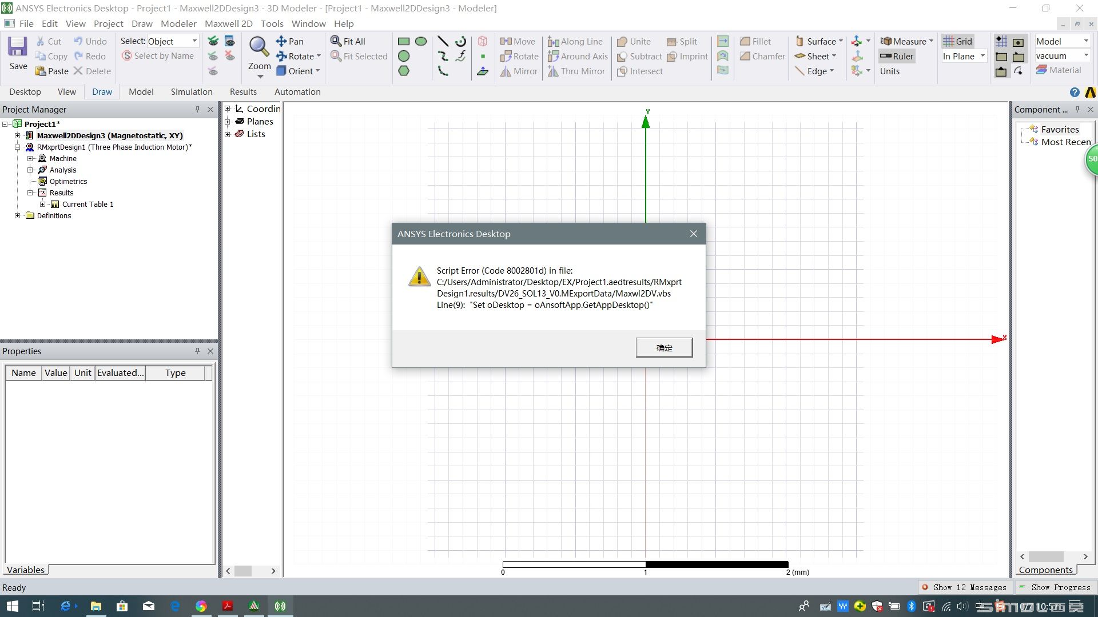Click the Fillet tool
The image size is (1098, 617).
pos(755,41)
